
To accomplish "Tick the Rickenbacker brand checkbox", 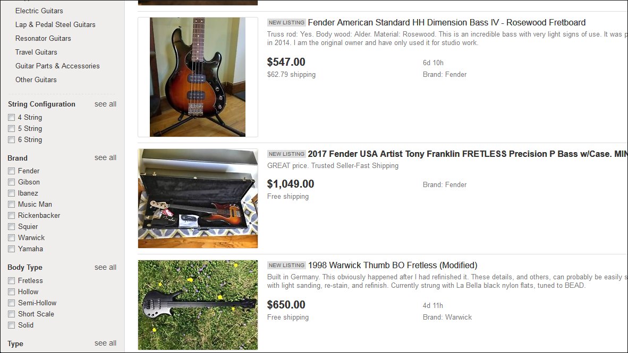I will (x=11, y=216).
